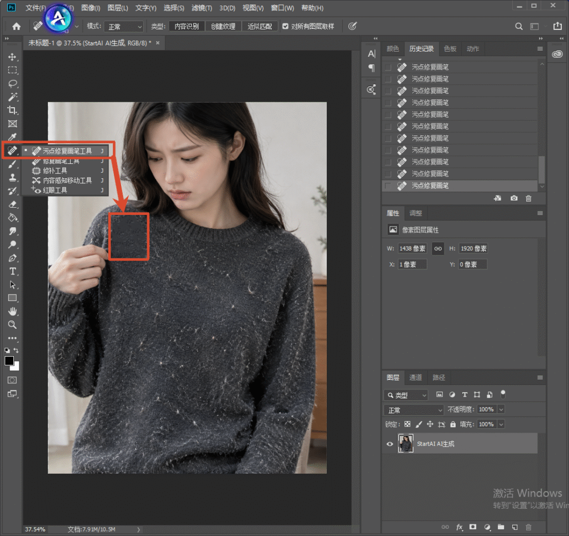
Task: Open the 滤镜(T) menu
Action: point(202,8)
